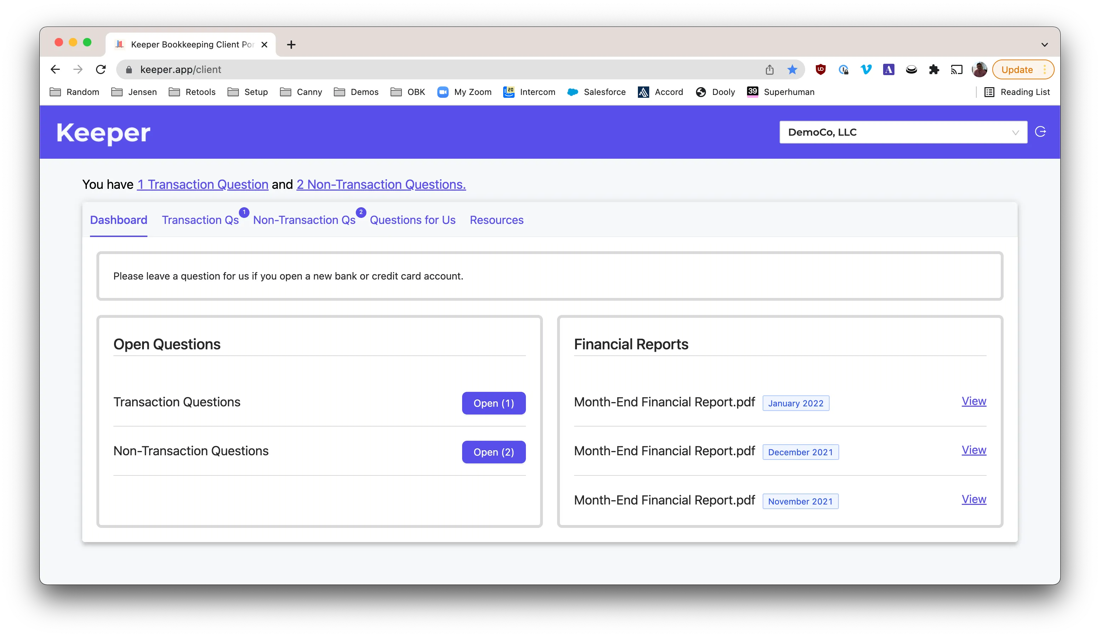The height and width of the screenshot is (637, 1100).
Task: Open the Chrome profile avatar
Action: (x=979, y=69)
